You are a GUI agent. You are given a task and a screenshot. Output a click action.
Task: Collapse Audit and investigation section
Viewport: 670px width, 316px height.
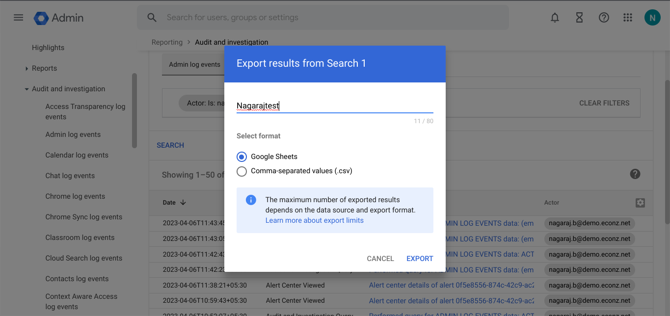27,89
